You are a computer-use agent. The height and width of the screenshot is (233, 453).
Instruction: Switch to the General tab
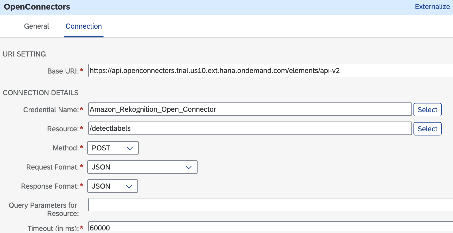[36, 26]
